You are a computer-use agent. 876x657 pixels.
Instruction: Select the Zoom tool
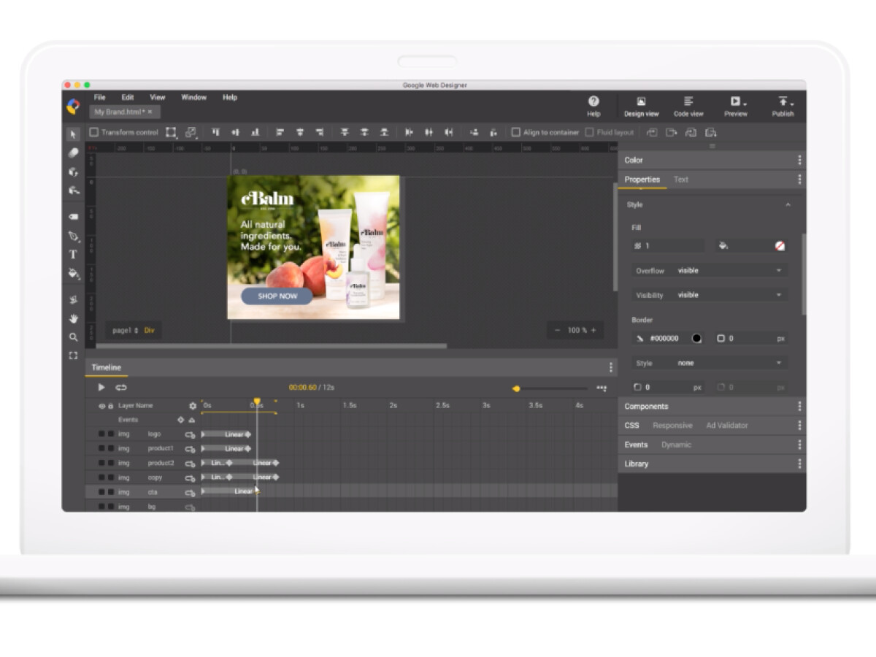click(x=73, y=337)
